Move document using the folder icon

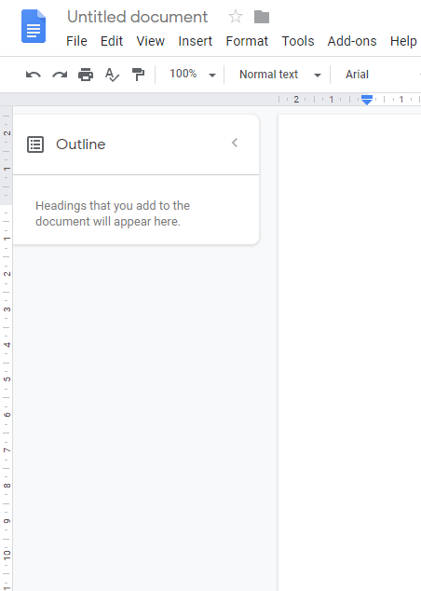coord(262,17)
